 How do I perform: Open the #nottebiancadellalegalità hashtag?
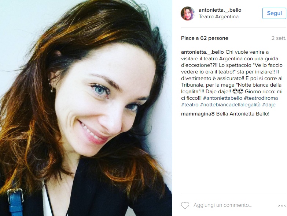pyautogui.click(x=230, y=105)
